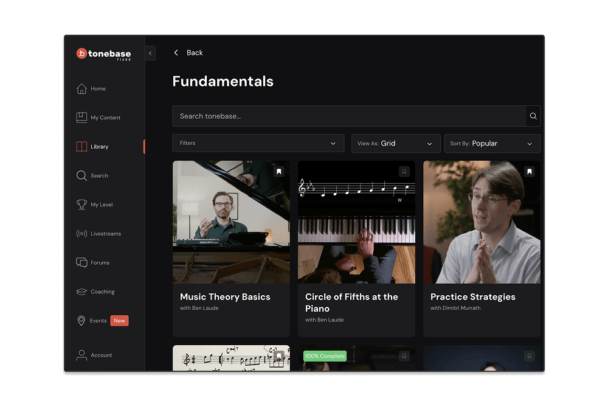Viewport: 608px width, 406px height.
Task: Toggle bookmark on Practice Strategies card
Action: tap(530, 172)
